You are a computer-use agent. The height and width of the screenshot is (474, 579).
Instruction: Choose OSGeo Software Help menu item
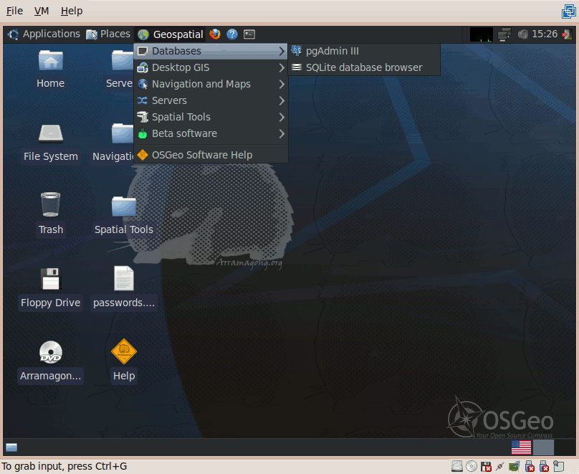[x=211, y=155]
